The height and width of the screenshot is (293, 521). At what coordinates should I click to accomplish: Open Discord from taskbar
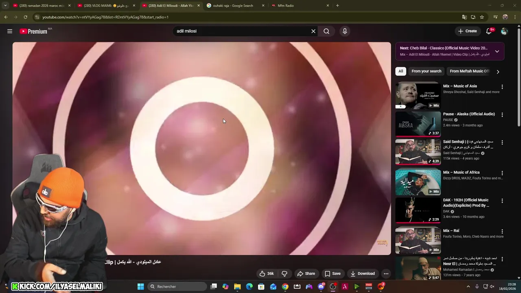tap(321, 286)
